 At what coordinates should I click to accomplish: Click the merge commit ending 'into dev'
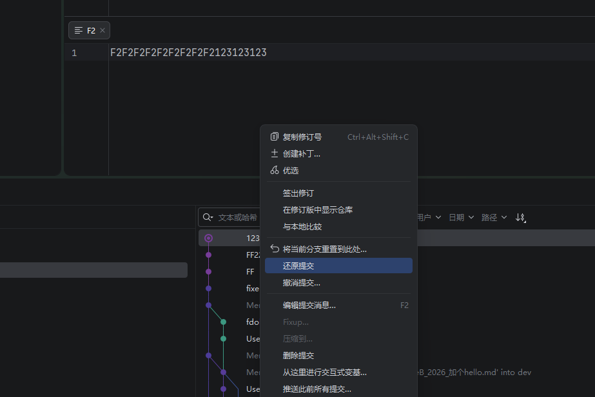pos(474,373)
